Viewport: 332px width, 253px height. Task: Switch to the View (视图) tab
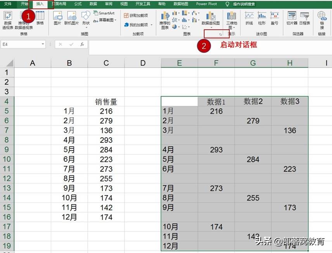click(x=124, y=4)
